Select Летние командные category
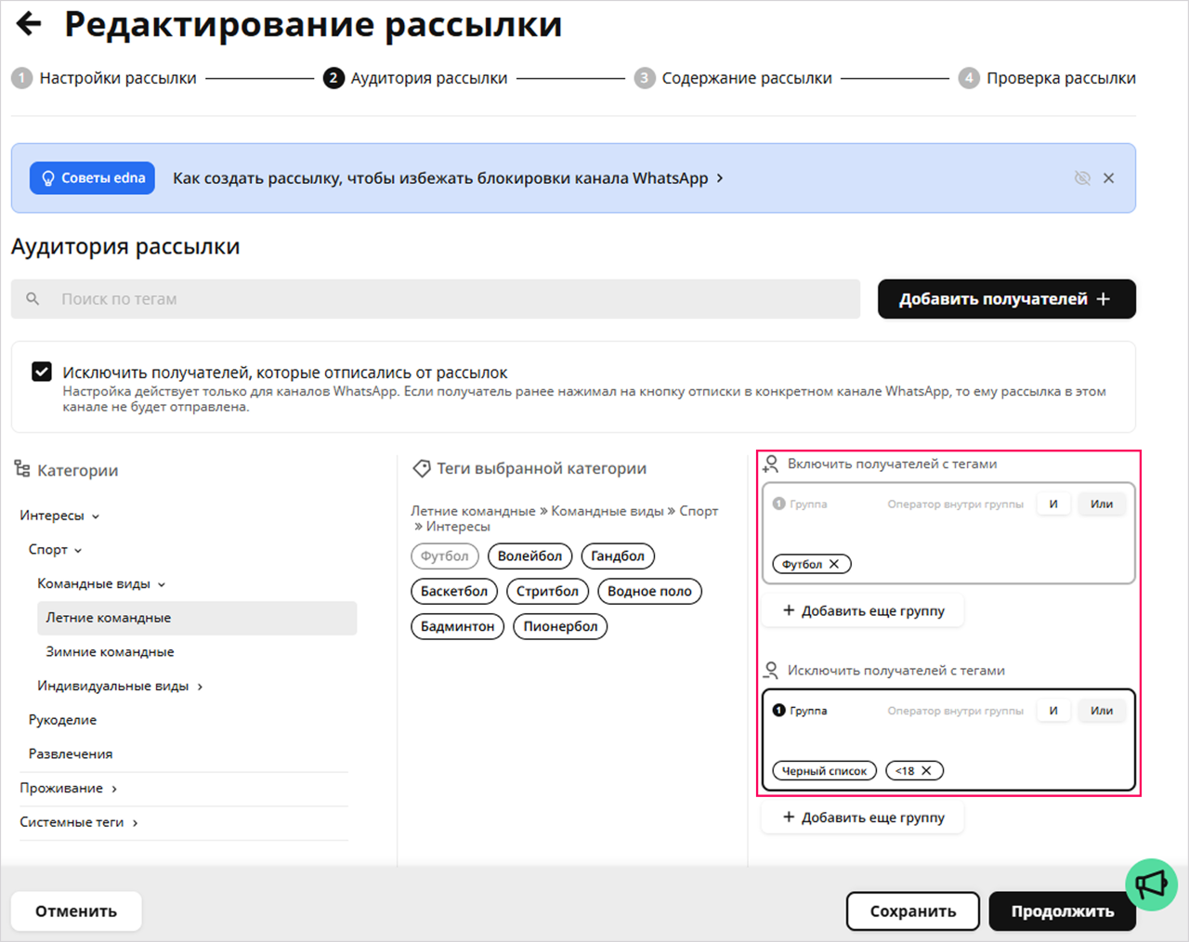 pyautogui.click(x=197, y=618)
